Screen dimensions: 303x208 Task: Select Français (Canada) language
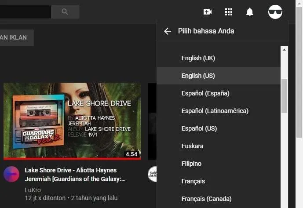pos(219,199)
